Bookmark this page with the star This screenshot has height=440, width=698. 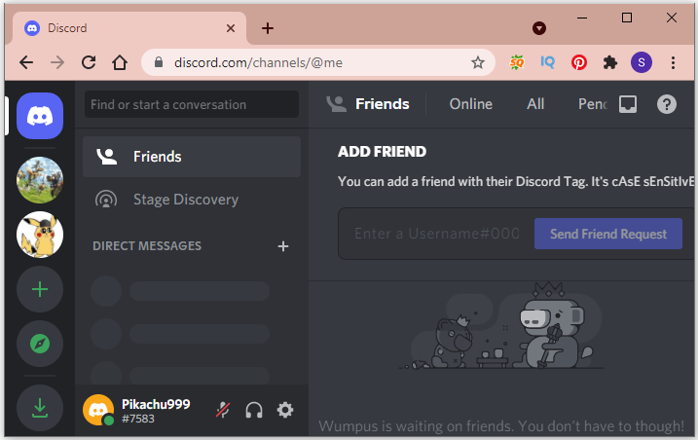(x=478, y=62)
